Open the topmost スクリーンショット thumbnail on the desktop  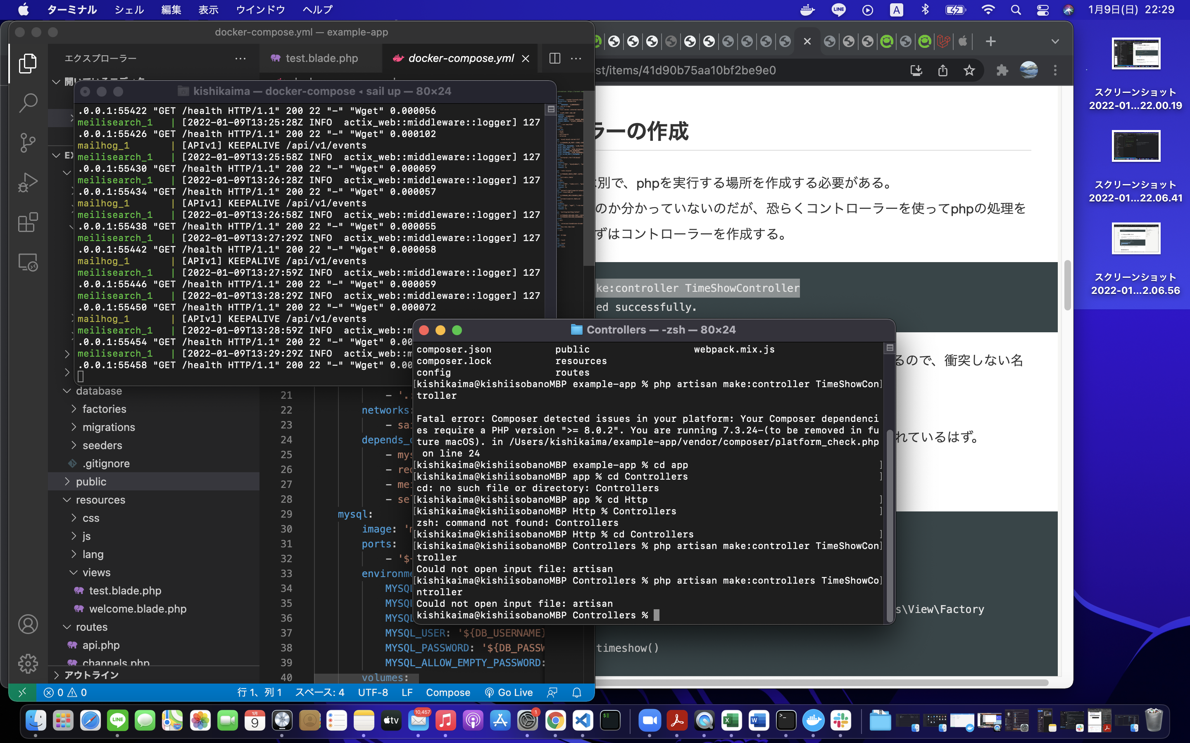(x=1136, y=54)
